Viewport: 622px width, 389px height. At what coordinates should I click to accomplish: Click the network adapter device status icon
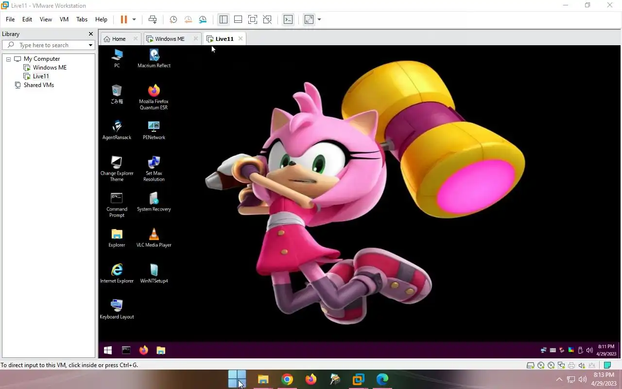pyautogui.click(x=561, y=365)
